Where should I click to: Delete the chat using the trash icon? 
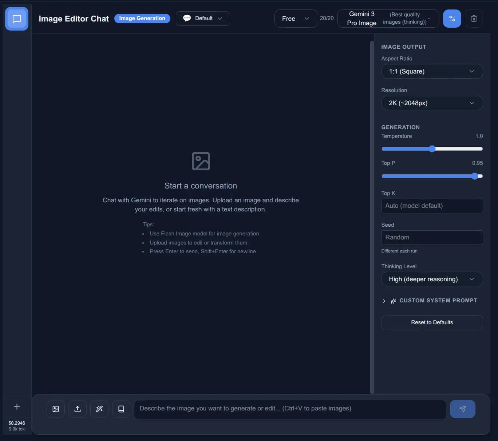pyautogui.click(x=474, y=18)
